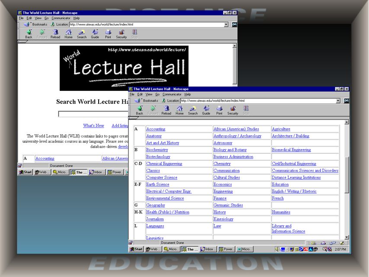
Task: Click Stop icon in front Netscape toolbar
Action: point(246,110)
